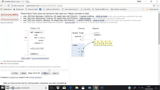Click the Get live help! (NEW!) button
Screen dimensions: 160x90
(9, 14)
